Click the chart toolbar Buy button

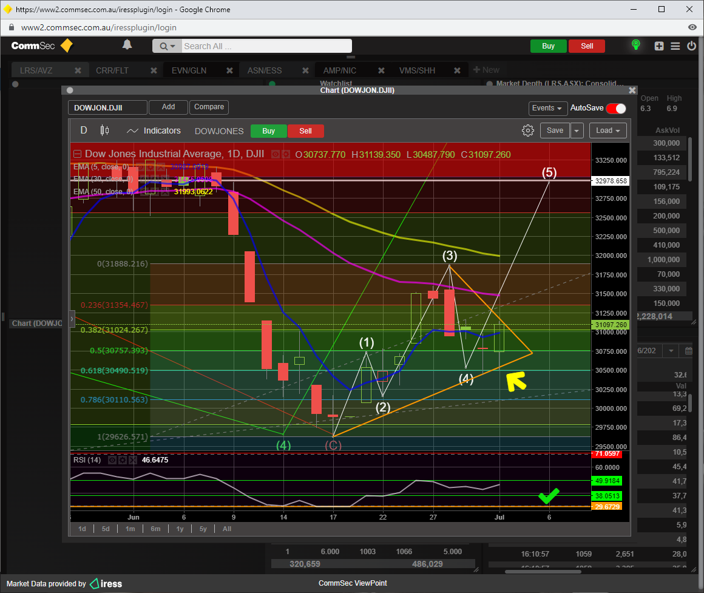[268, 131]
